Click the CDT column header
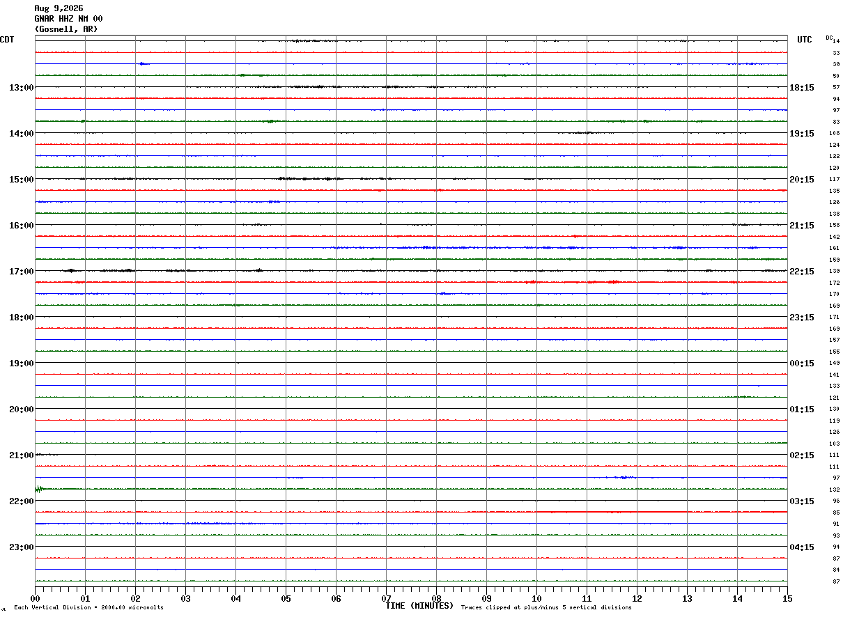 (x=7, y=40)
